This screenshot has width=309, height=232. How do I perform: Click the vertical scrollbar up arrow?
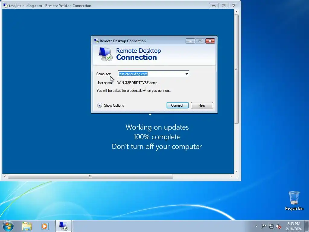(237, 12)
